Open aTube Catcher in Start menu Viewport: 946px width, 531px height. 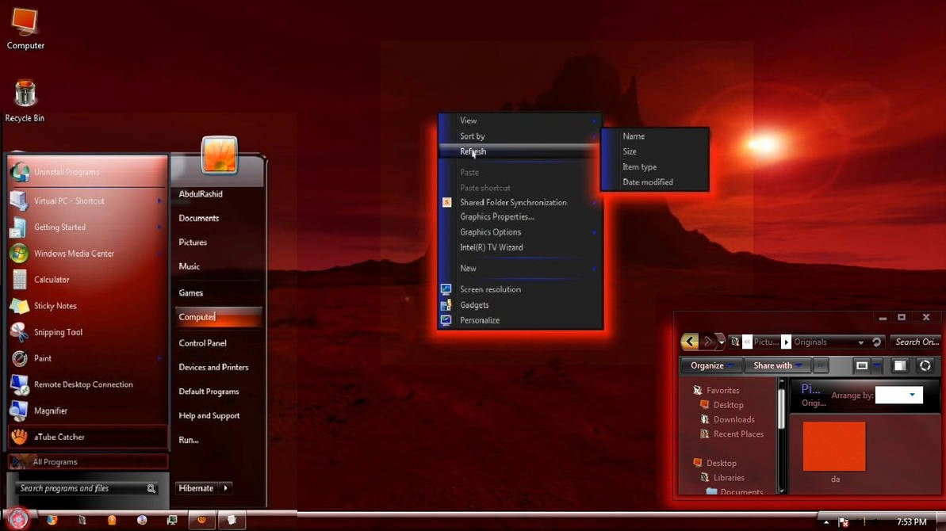[87, 437]
